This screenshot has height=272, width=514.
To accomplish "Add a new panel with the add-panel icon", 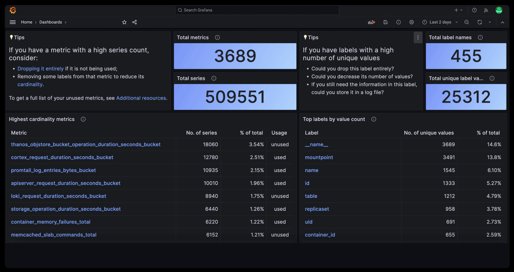I will tap(371, 22).
